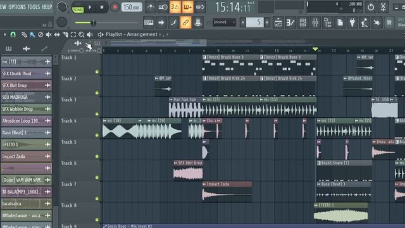Open the tempo tapper icon
The image size is (405, 228).
(364, 23)
